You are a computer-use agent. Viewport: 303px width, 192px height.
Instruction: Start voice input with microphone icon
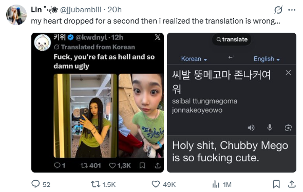[x=270, y=127]
